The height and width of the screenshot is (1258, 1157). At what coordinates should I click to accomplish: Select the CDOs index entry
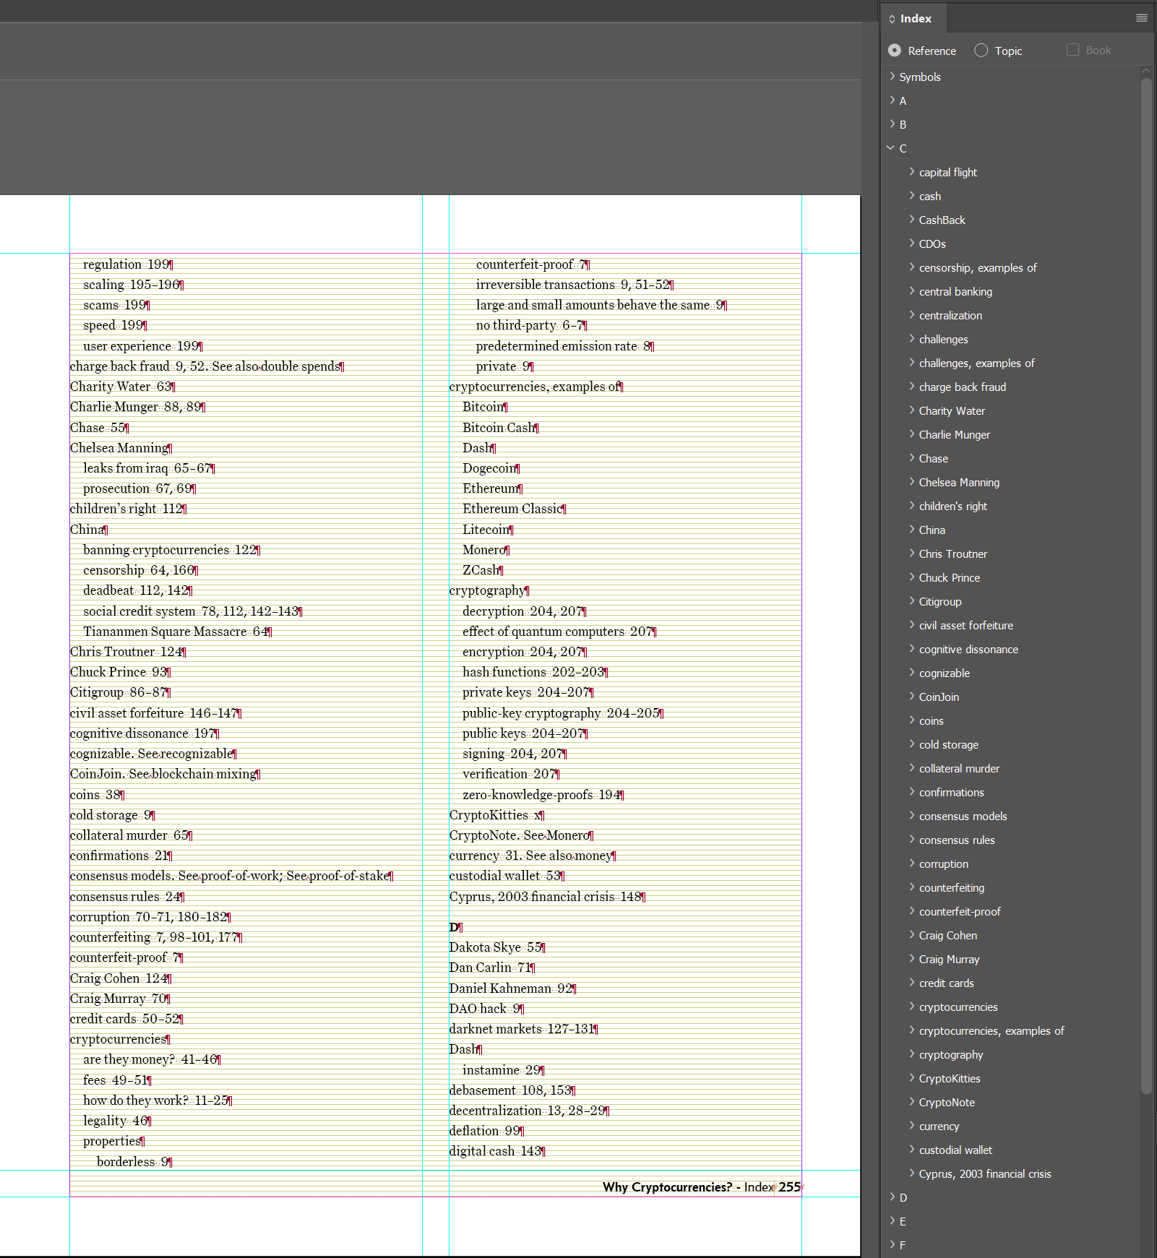pos(932,244)
